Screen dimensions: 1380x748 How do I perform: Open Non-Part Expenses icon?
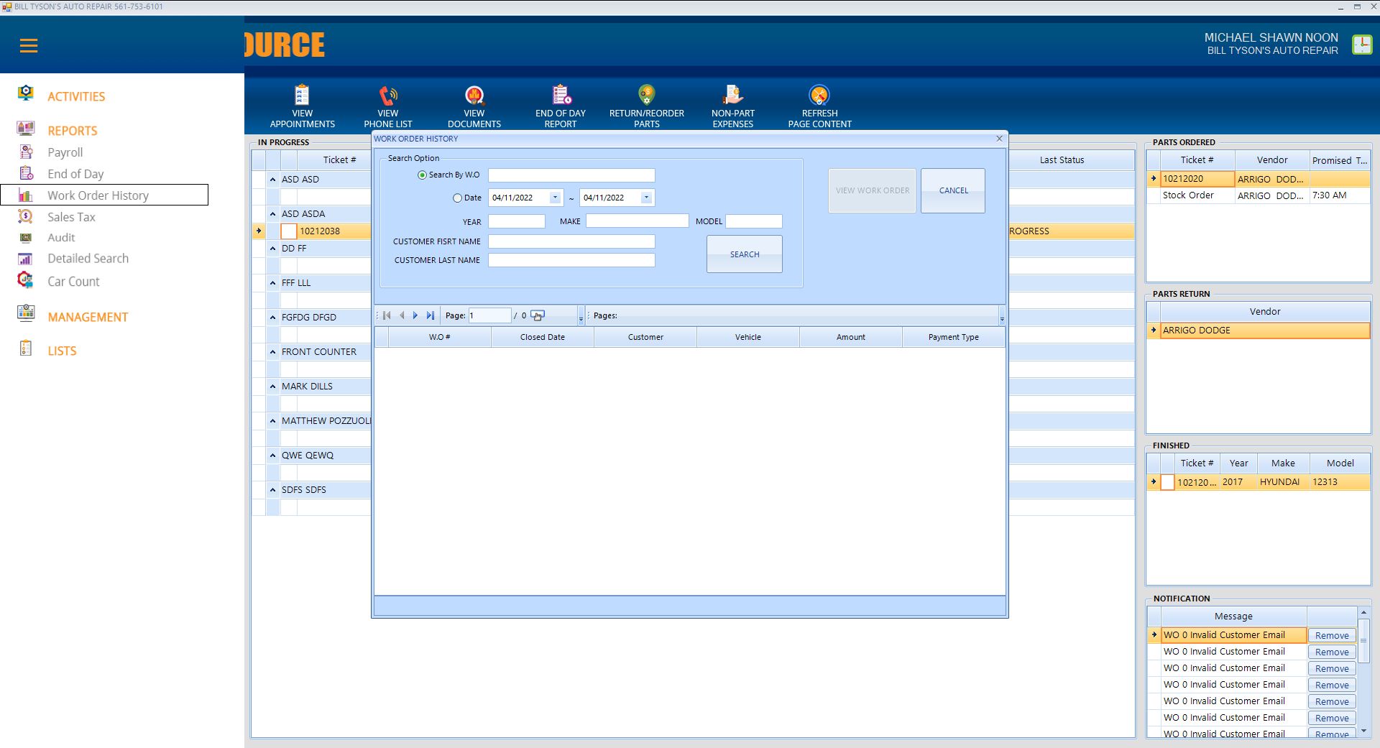pos(732,96)
